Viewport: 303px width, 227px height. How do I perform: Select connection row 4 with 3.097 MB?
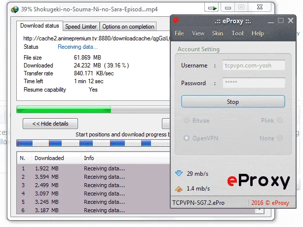coord(94,194)
